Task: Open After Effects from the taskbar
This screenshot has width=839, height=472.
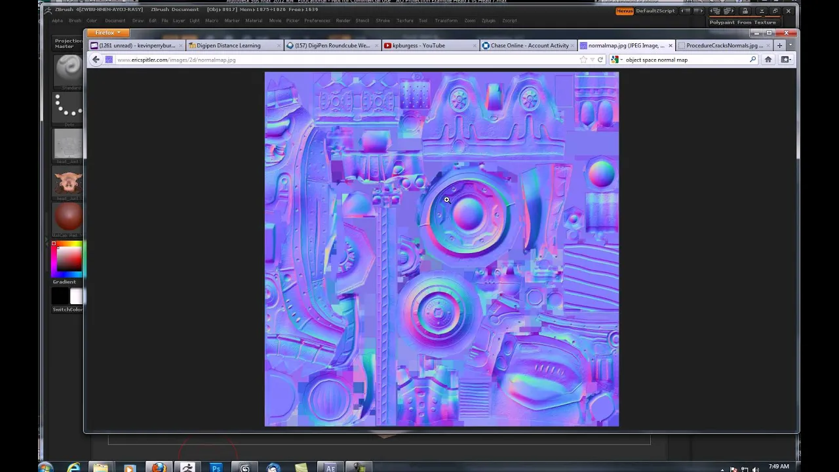Action: pos(330,467)
